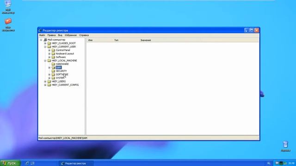Expand the HKEY_USERS branch
The width and height of the screenshot is (296, 166).
45,82
